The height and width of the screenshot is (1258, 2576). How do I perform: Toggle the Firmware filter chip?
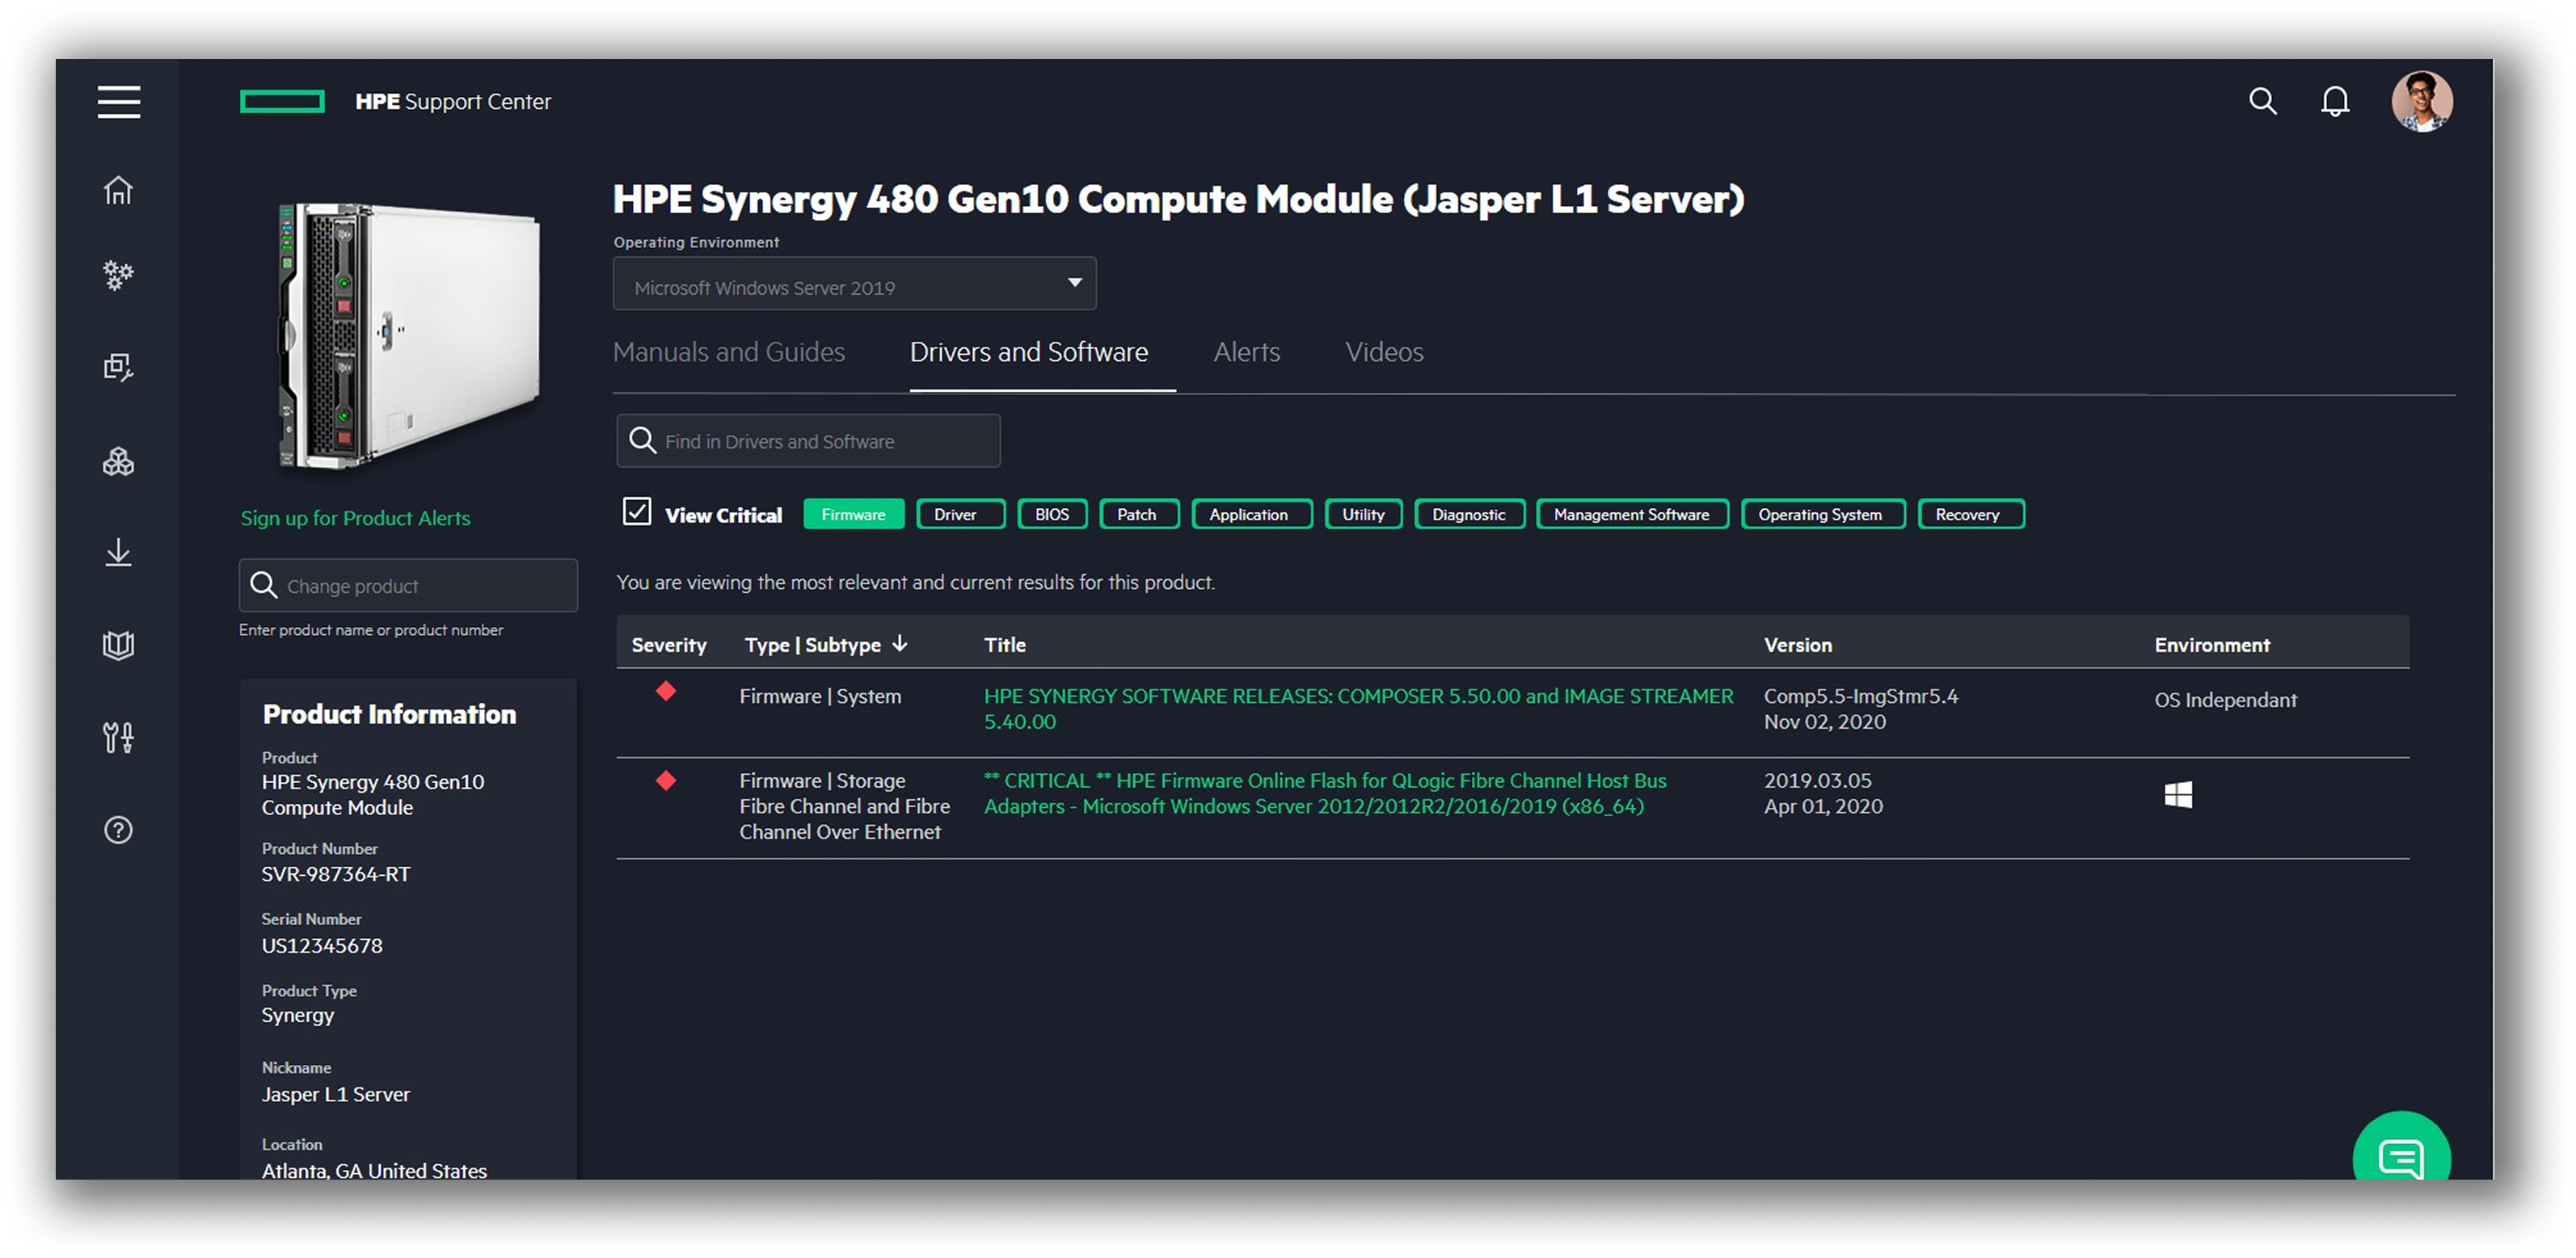(x=853, y=514)
